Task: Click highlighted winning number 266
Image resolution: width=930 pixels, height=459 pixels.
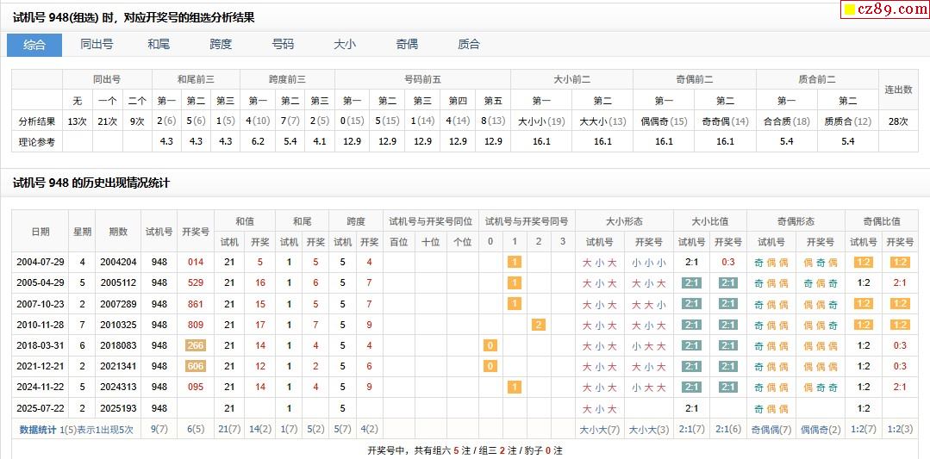Action: click(195, 345)
